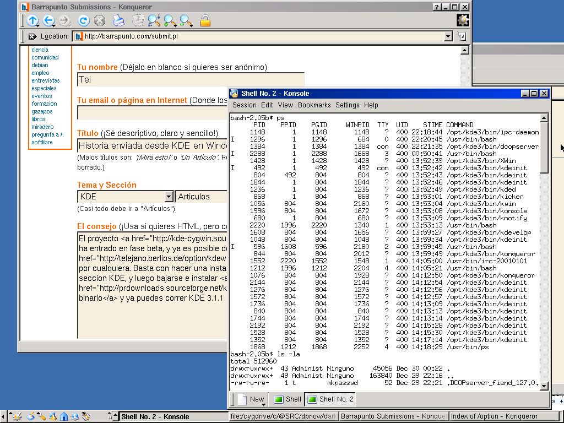Click Konqueror page scrollbar's up arrow
The width and height of the screenshot is (564, 423).
(x=465, y=50)
